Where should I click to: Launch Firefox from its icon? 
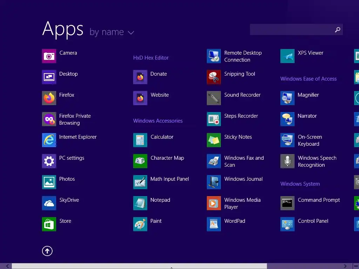[49, 98]
